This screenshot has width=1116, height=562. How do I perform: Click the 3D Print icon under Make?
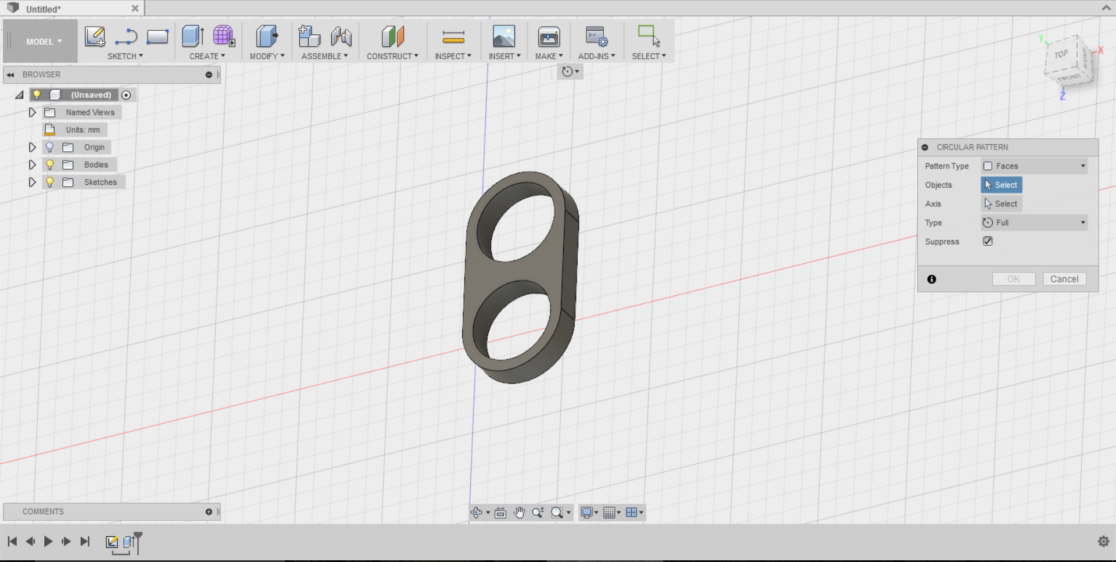[x=549, y=37]
